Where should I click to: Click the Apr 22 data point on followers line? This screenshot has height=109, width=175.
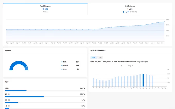click(x=94, y=29)
